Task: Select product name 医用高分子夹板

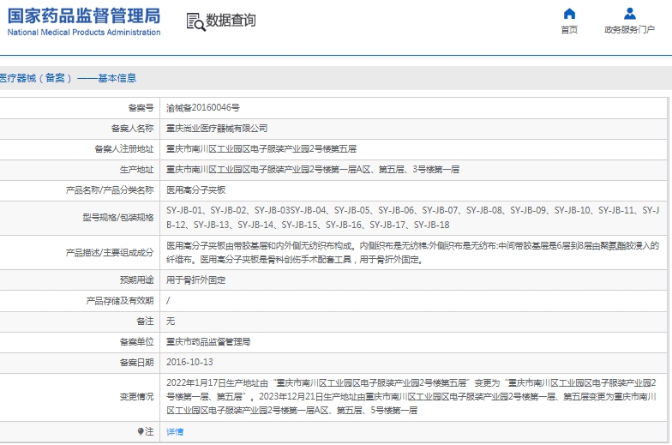Action: 195,190
